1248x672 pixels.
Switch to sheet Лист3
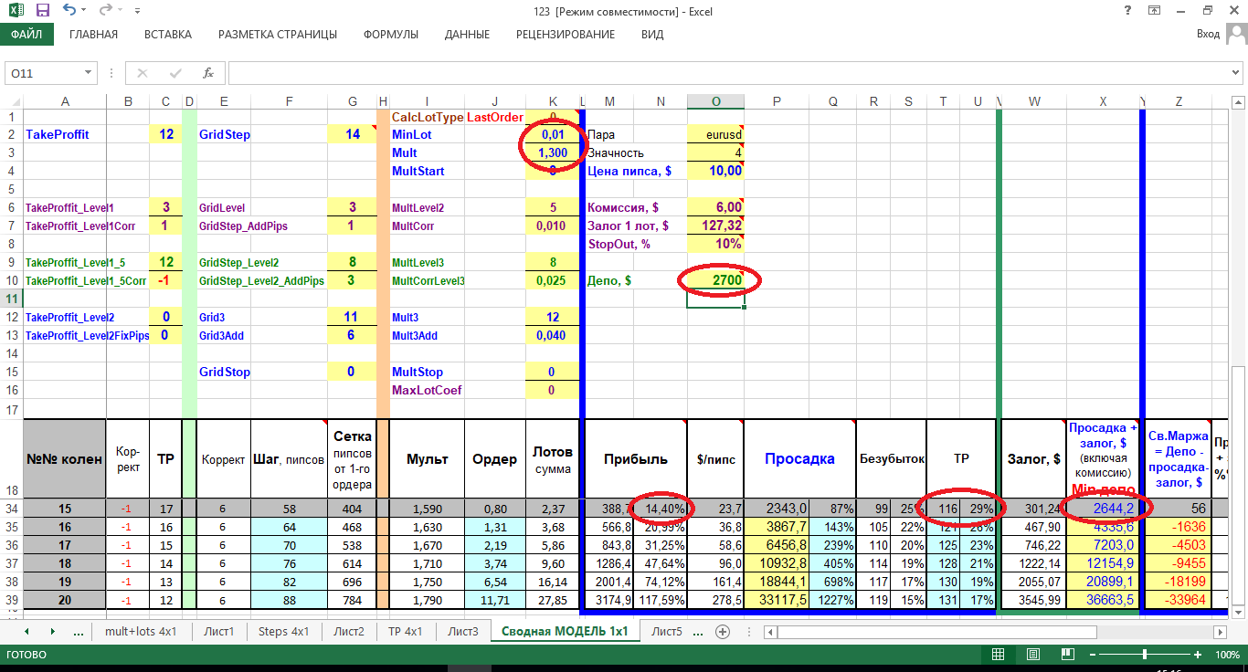463,631
